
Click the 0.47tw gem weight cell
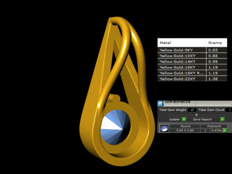pos(217,130)
